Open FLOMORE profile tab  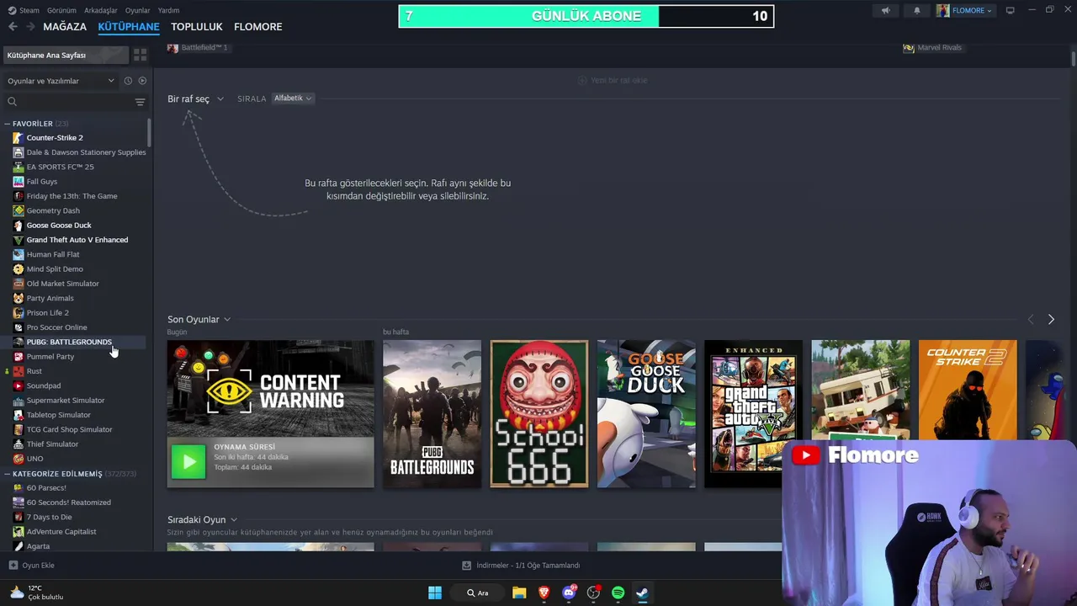coord(258,27)
